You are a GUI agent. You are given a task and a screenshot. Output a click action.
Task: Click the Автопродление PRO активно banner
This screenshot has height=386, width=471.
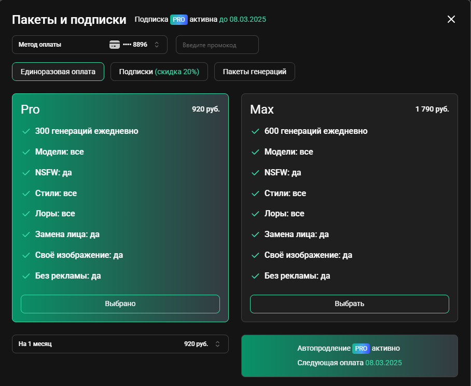pos(349,356)
